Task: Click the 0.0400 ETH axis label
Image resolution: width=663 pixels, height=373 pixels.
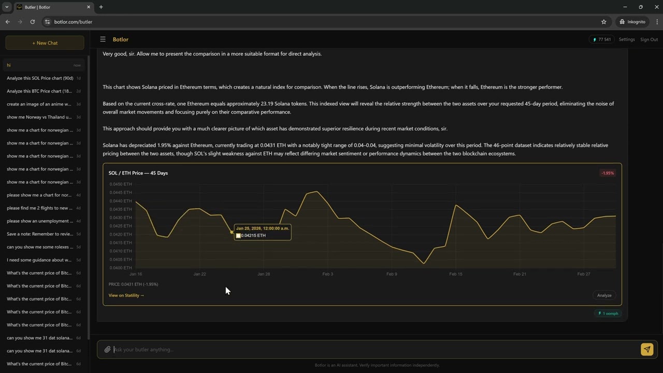Action: point(121,268)
